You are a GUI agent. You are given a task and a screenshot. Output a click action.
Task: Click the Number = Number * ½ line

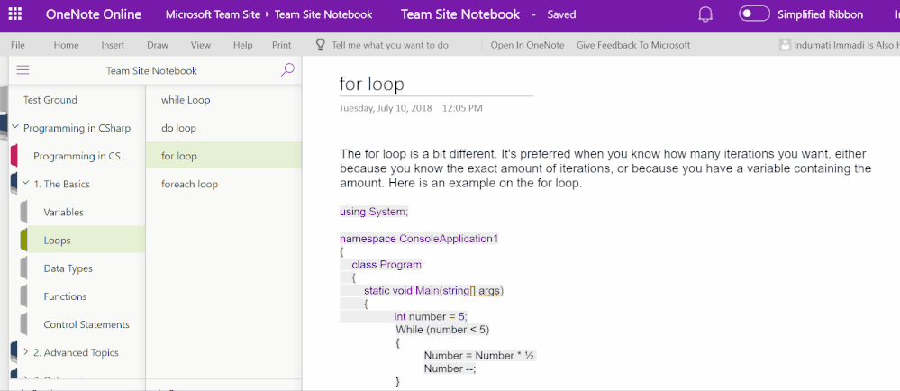(479, 355)
